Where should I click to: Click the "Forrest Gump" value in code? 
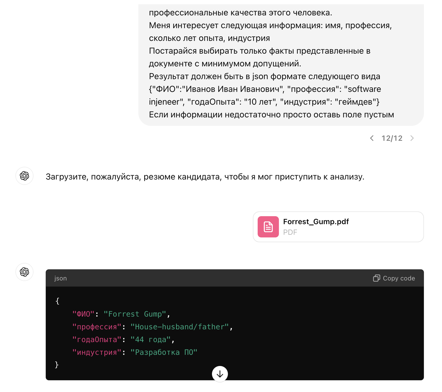point(135,314)
